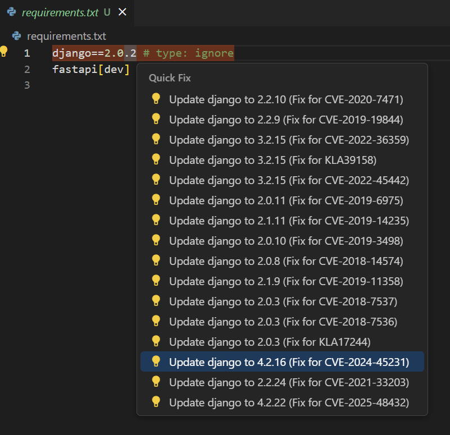The height and width of the screenshot is (435, 450).
Task: Choose Update django to 4.2.22 quick fix
Action: click(282, 402)
